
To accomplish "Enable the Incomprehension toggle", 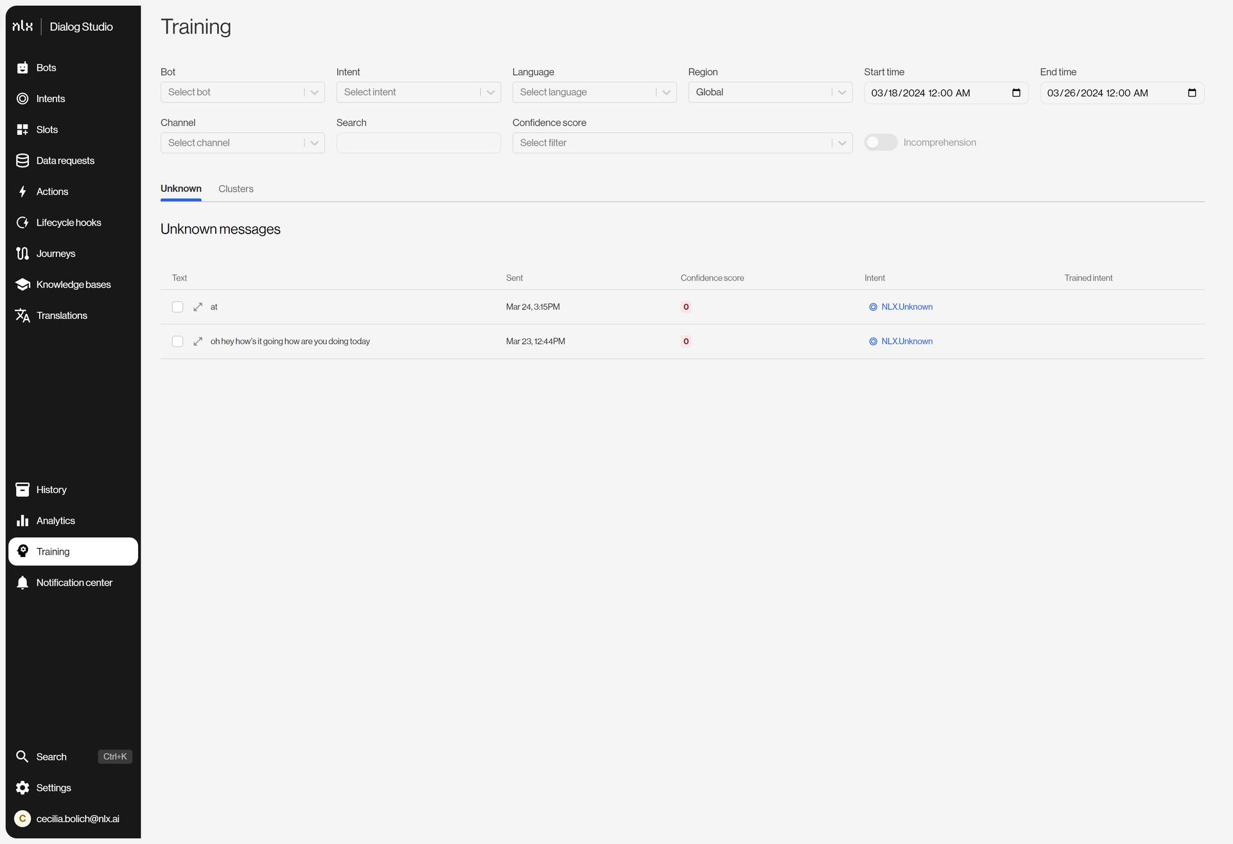I will tap(880, 142).
